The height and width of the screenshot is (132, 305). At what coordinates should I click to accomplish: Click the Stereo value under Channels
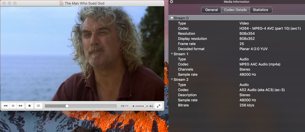point(245,70)
